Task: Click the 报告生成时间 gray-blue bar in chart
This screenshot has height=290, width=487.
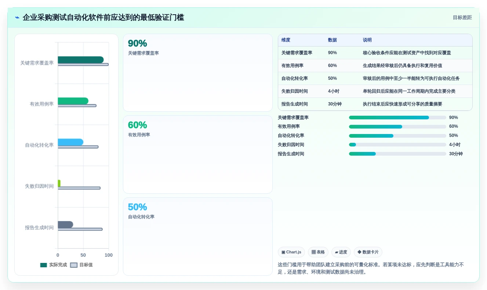Action: [x=65, y=224]
